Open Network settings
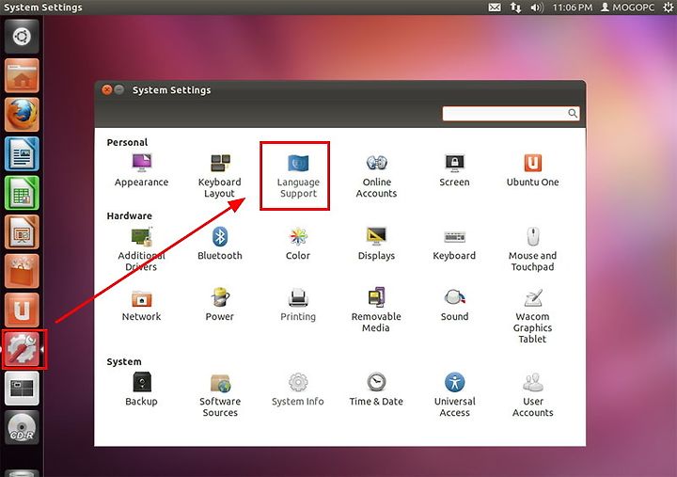677x477 pixels. pyautogui.click(x=141, y=305)
